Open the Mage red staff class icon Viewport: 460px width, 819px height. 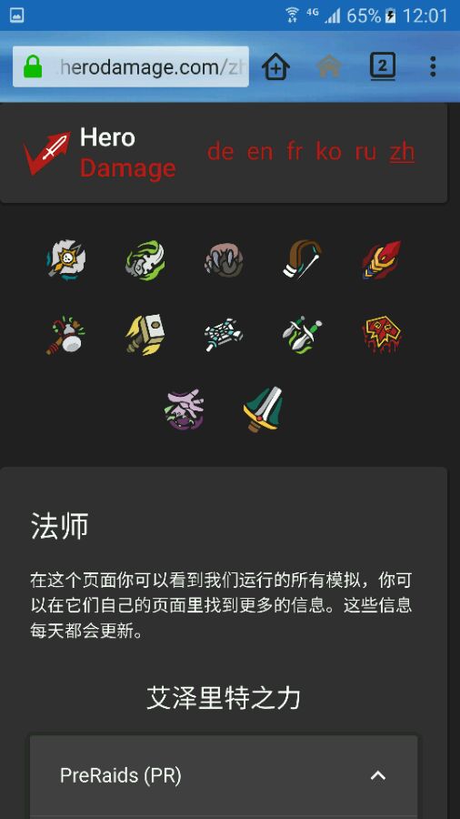pos(382,259)
